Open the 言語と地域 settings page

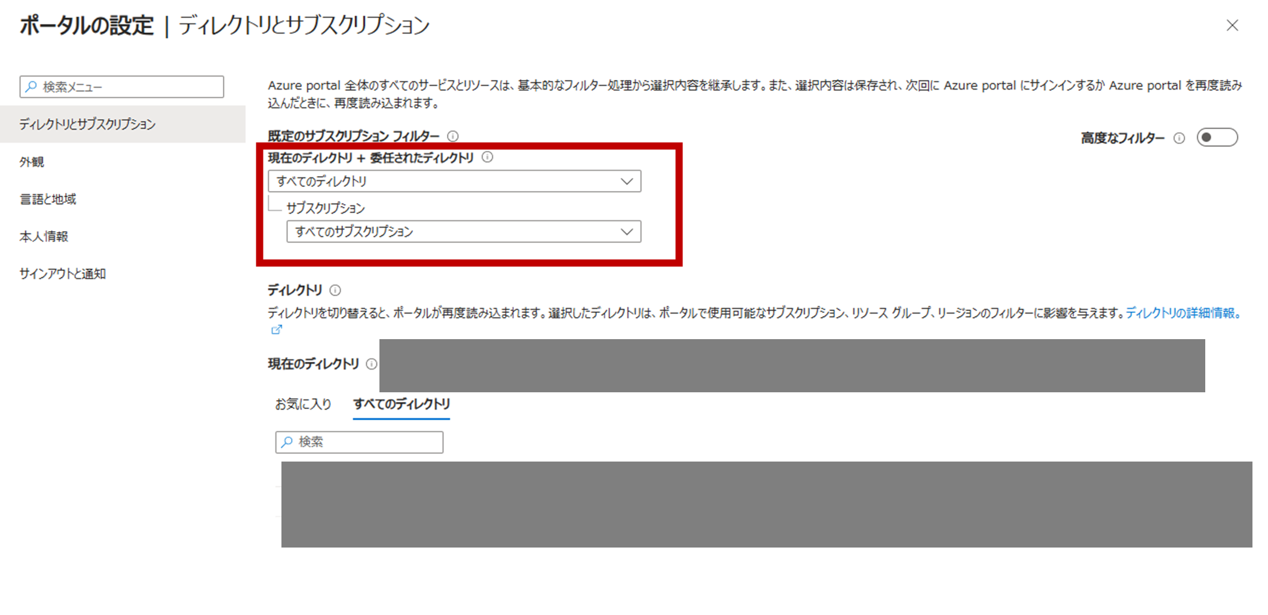tap(48, 199)
